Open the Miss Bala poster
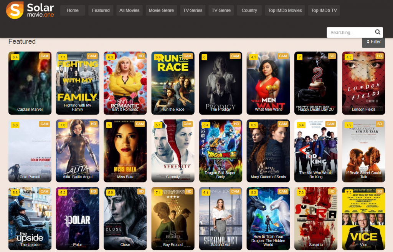This screenshot has height=252, width=393. point(125,151)
